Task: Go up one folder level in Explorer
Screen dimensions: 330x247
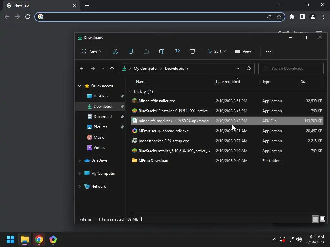Action: [x=112, y=69]
